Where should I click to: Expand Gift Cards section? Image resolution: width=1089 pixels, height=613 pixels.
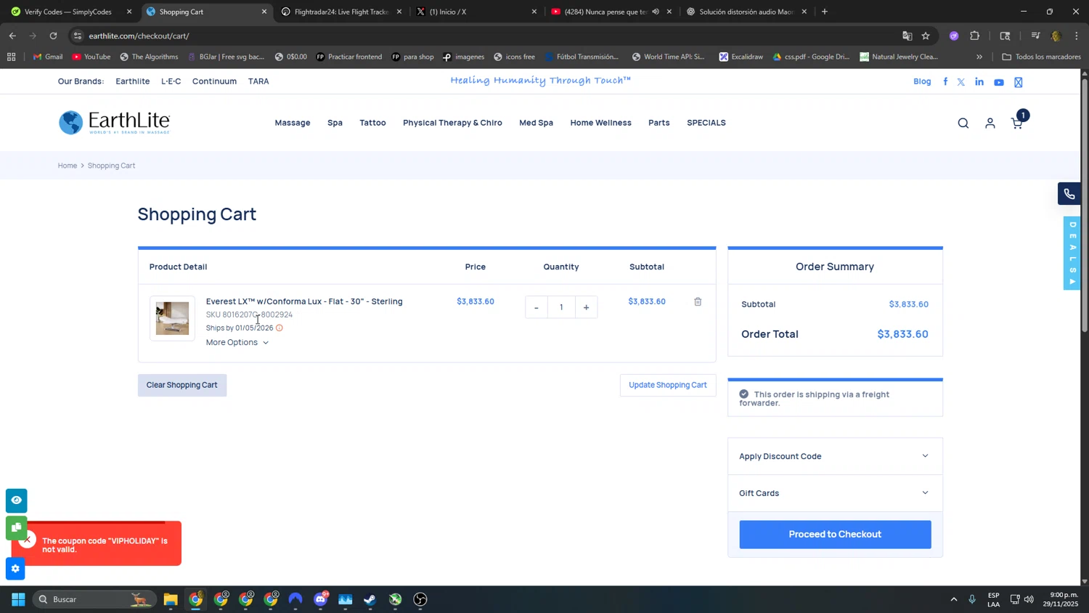(x=835, y=493)
